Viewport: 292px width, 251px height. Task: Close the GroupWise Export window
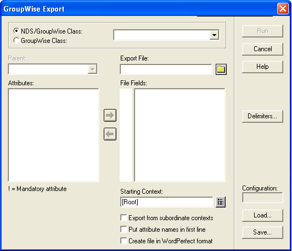tap(283, 9)
